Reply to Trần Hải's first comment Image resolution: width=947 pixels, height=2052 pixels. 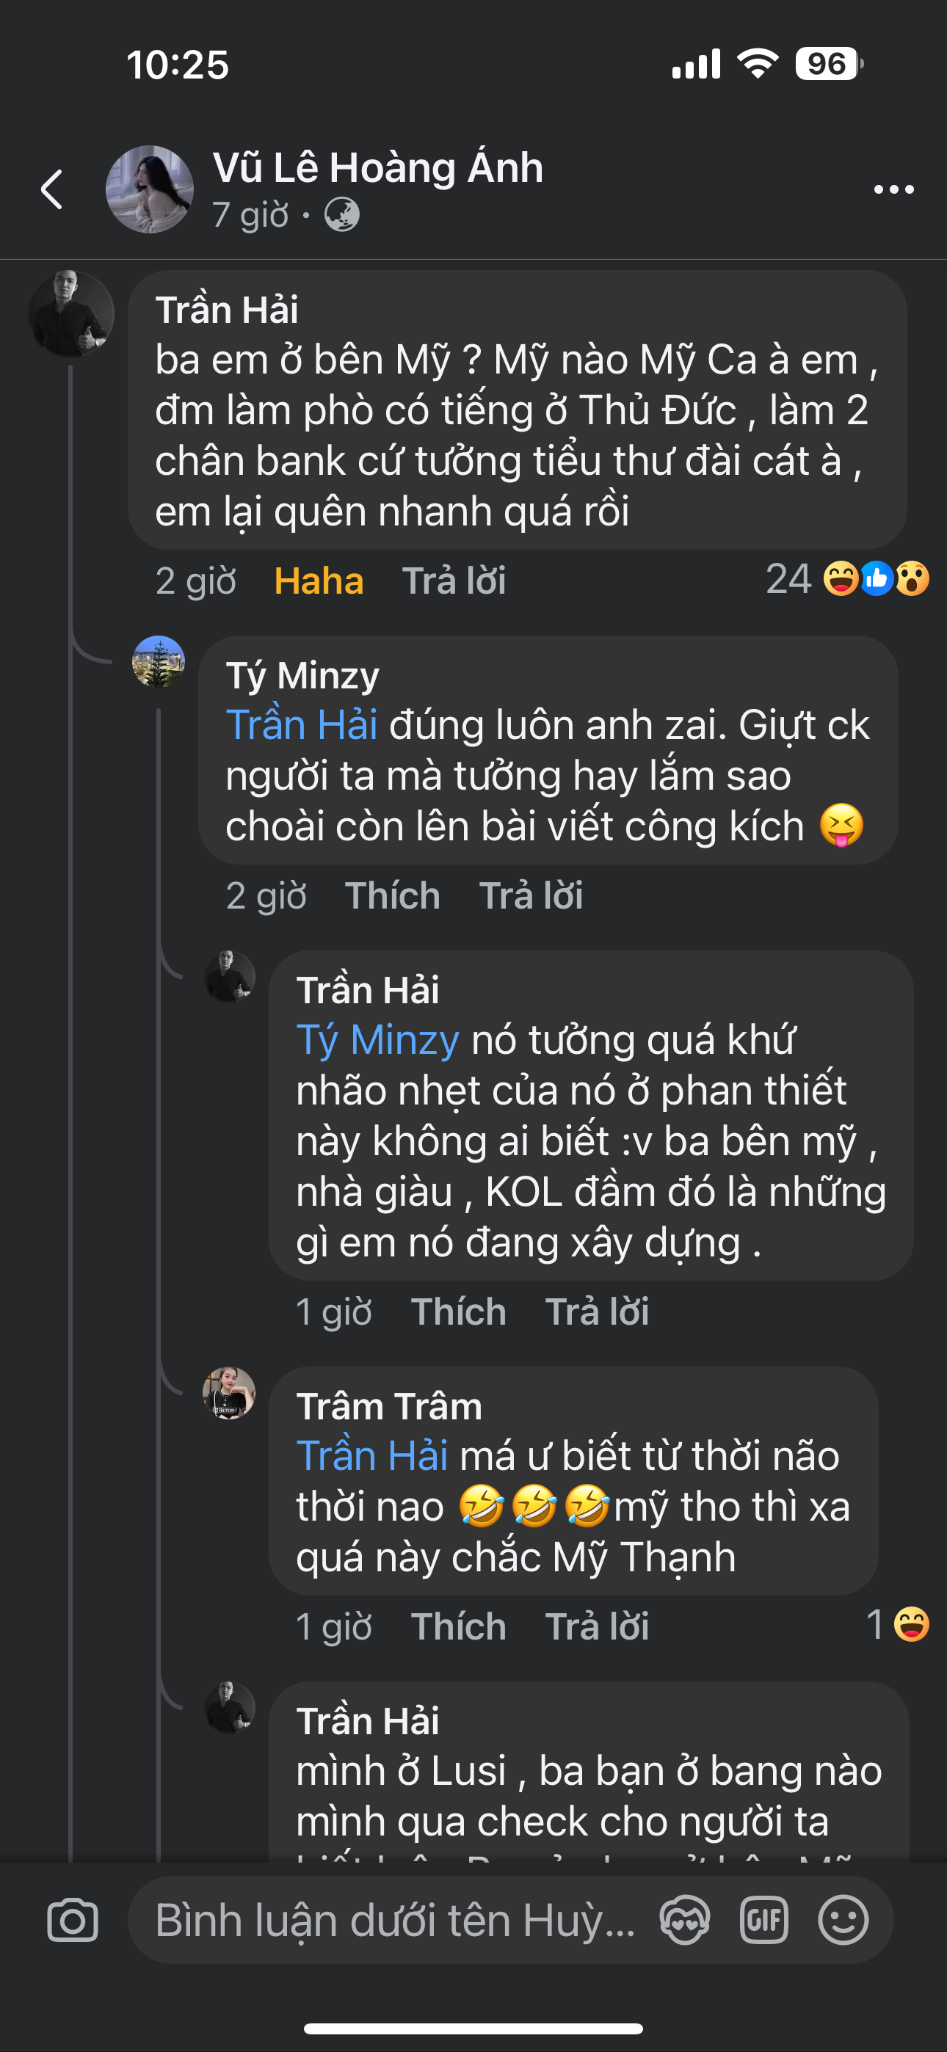454,581
